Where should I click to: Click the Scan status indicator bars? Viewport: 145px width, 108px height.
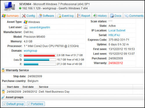click(110, 21)
